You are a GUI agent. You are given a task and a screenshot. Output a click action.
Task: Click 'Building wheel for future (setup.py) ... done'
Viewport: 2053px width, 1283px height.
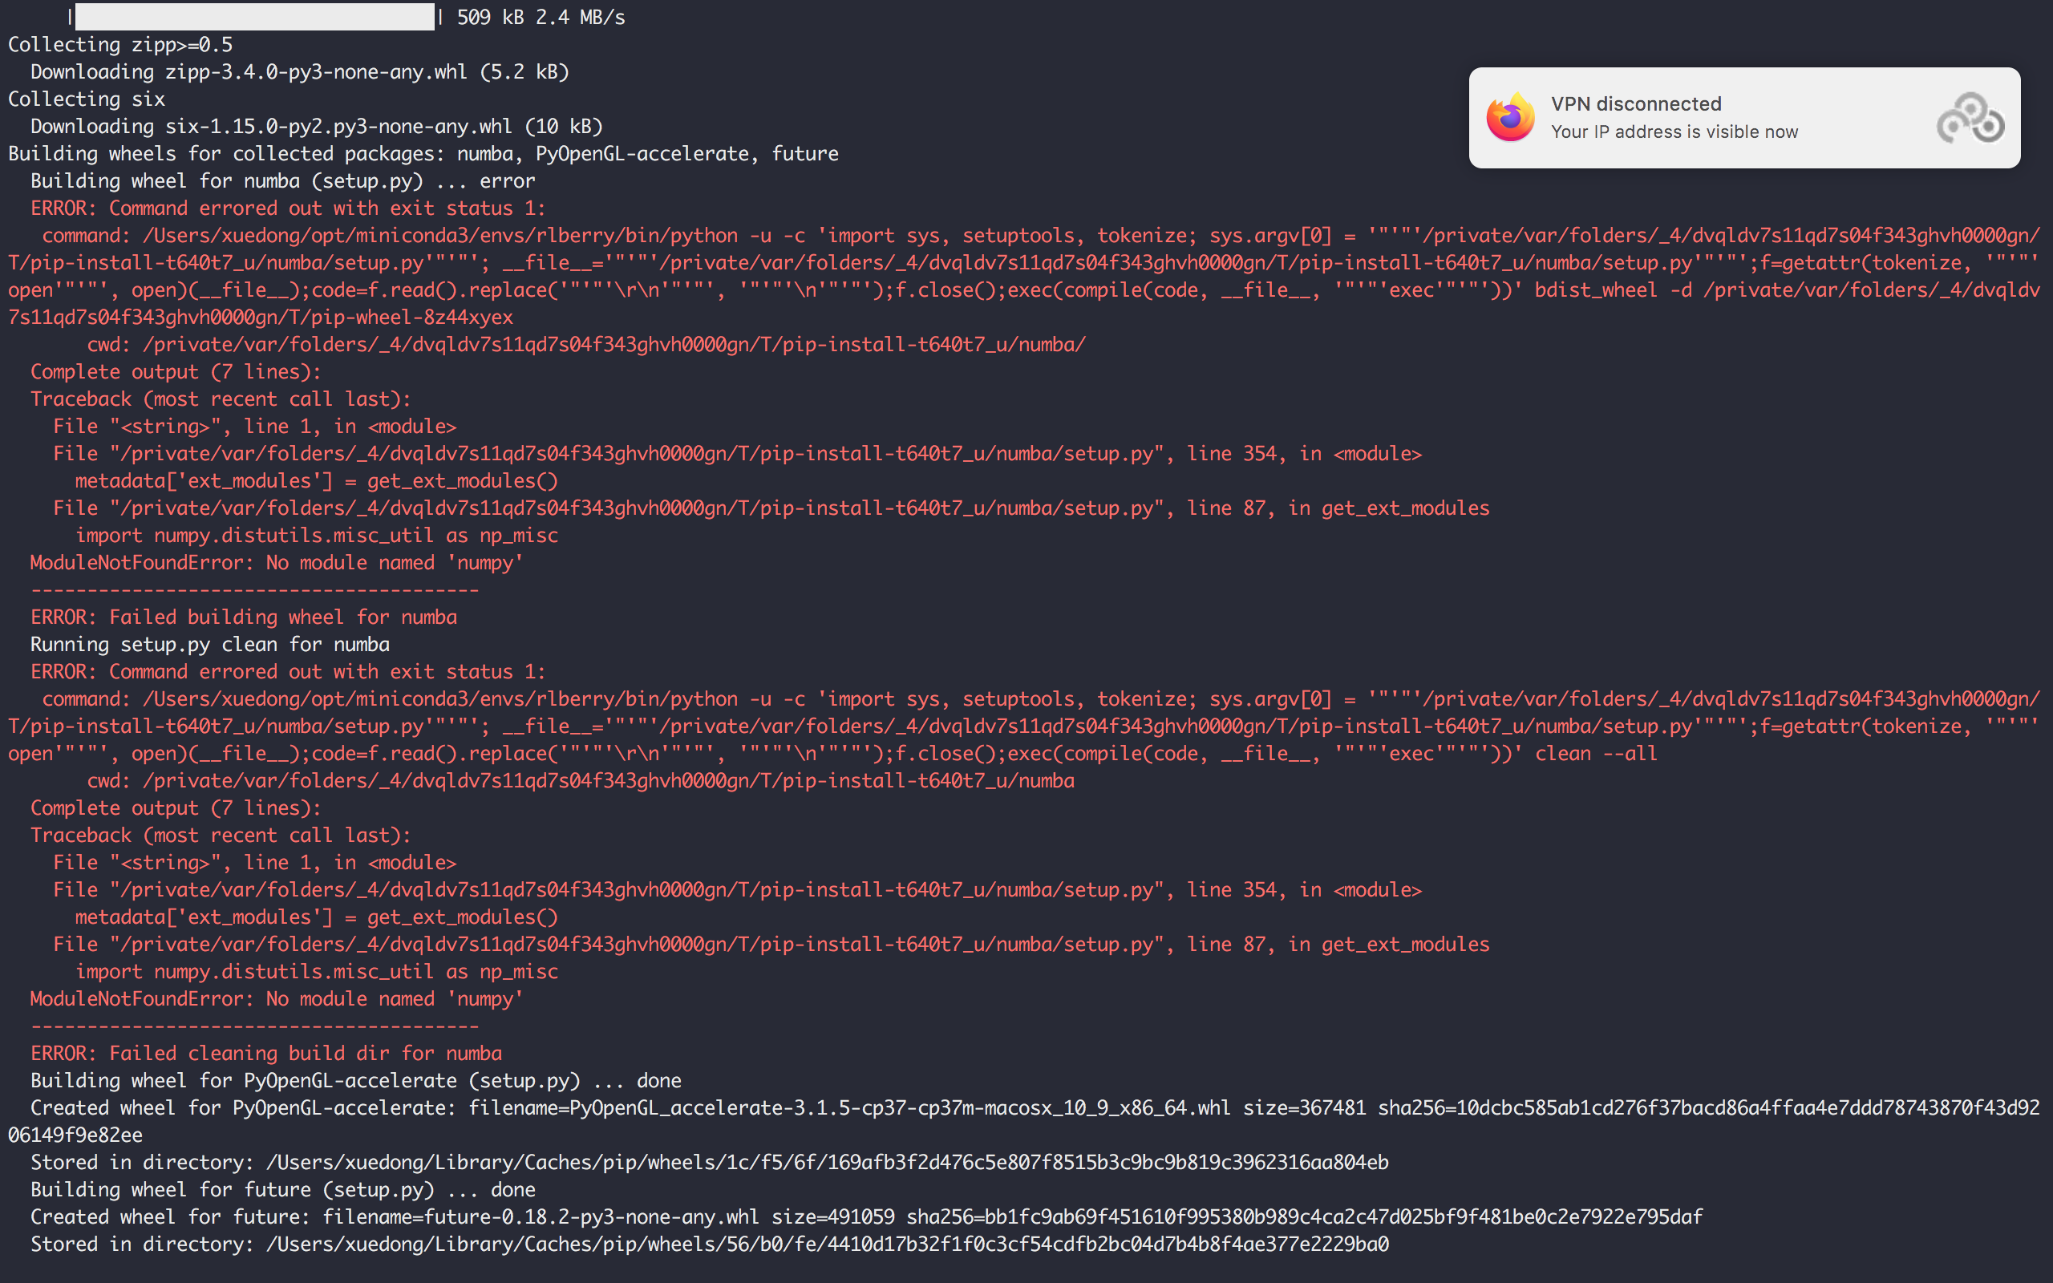(282, 1190)
